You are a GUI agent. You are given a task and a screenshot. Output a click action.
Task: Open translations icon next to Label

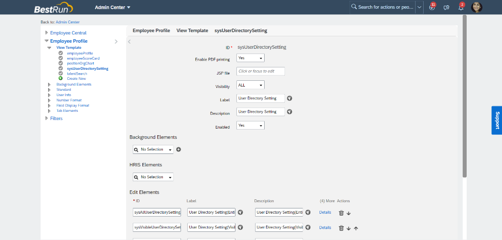coord(289,98)
